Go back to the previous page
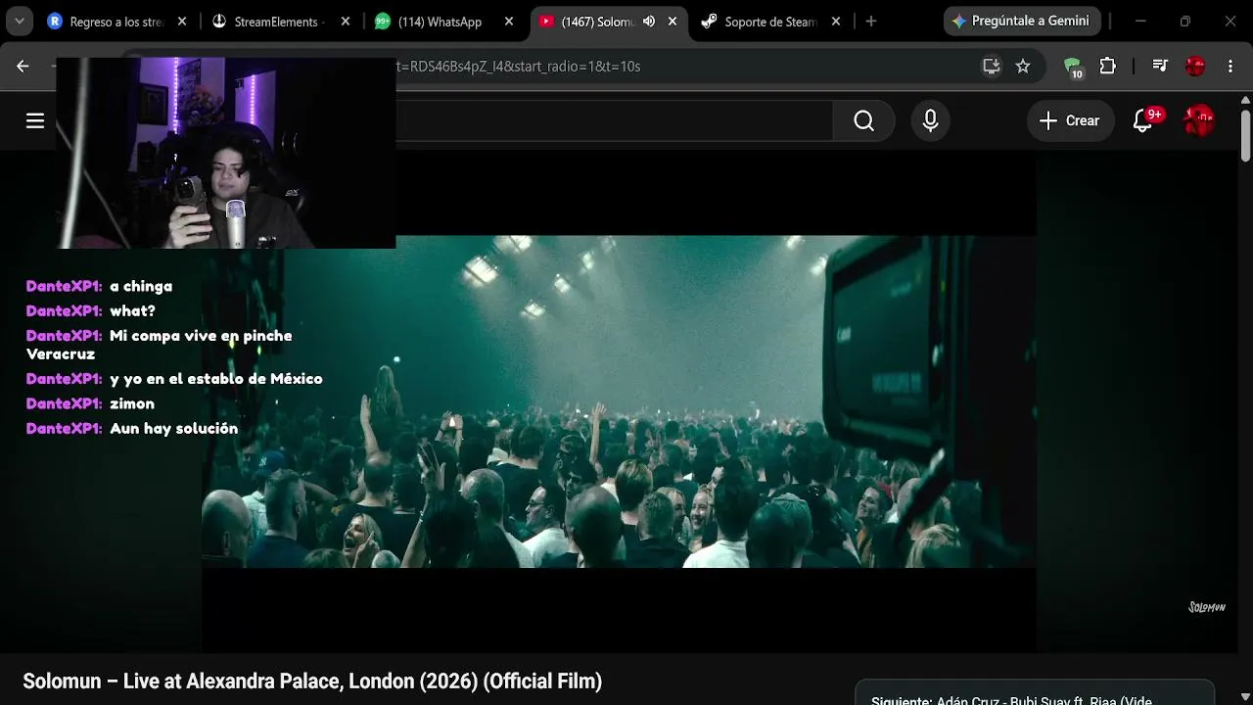Viewport: 1253px width, 705px height. 23,66
